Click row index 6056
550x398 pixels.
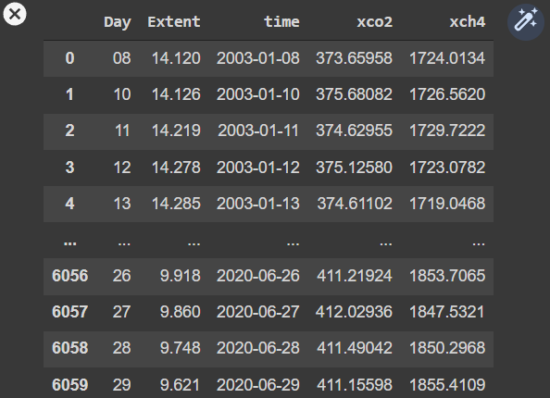pos(69,276)
